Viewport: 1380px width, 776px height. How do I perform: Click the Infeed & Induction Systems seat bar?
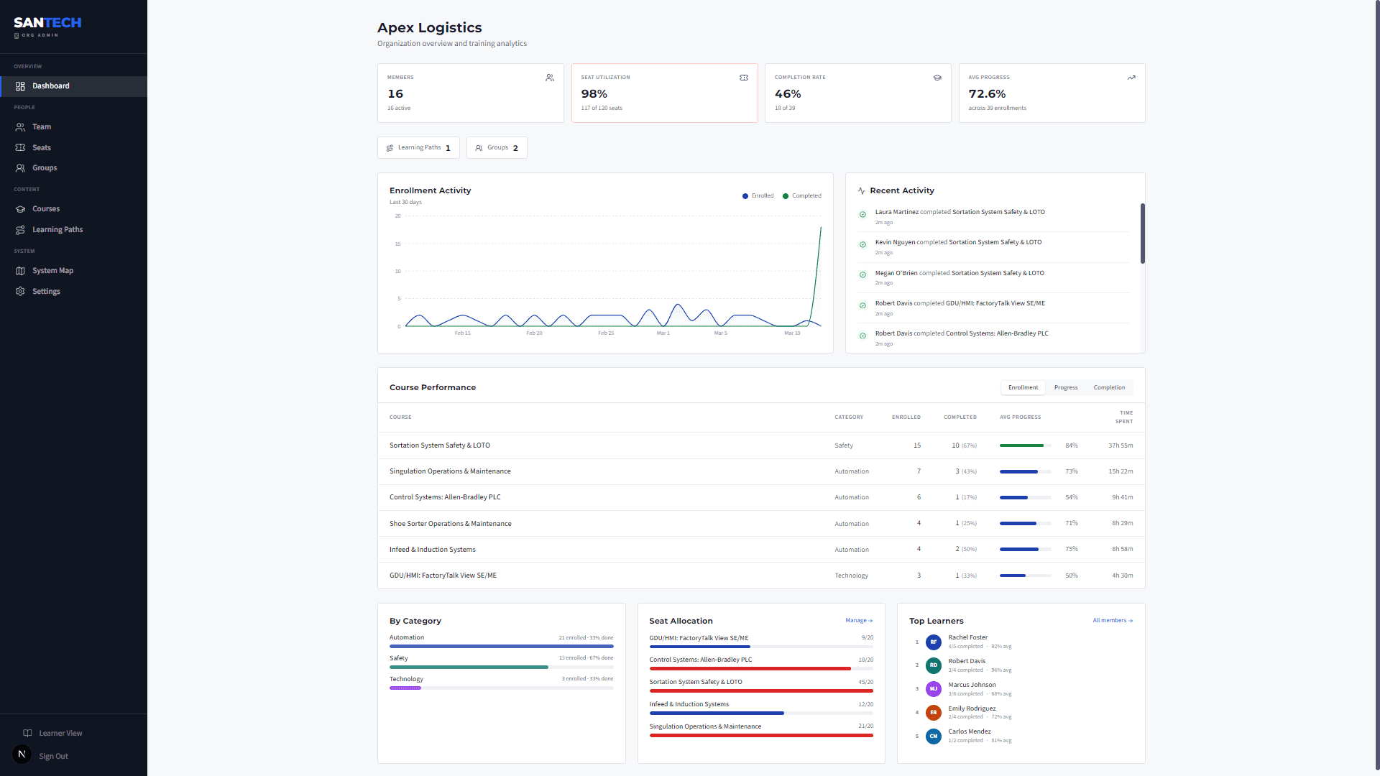click(761, 713)
